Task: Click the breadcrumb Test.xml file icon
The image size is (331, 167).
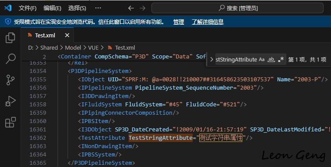Action: (x=110, y=48)
